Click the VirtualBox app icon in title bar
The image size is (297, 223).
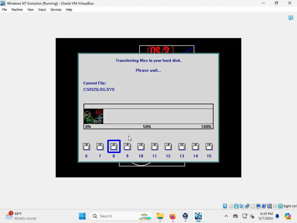(x=3, y=3)
